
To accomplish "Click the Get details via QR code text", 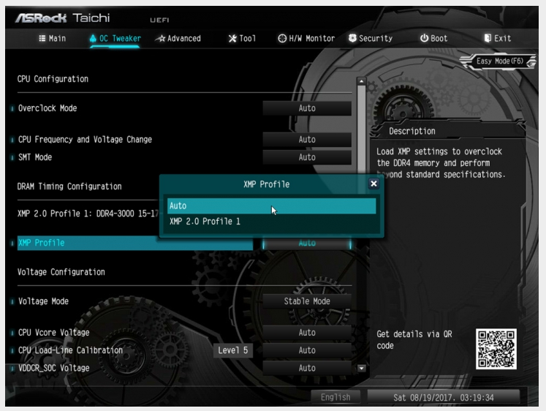I will tap(414, 340).
